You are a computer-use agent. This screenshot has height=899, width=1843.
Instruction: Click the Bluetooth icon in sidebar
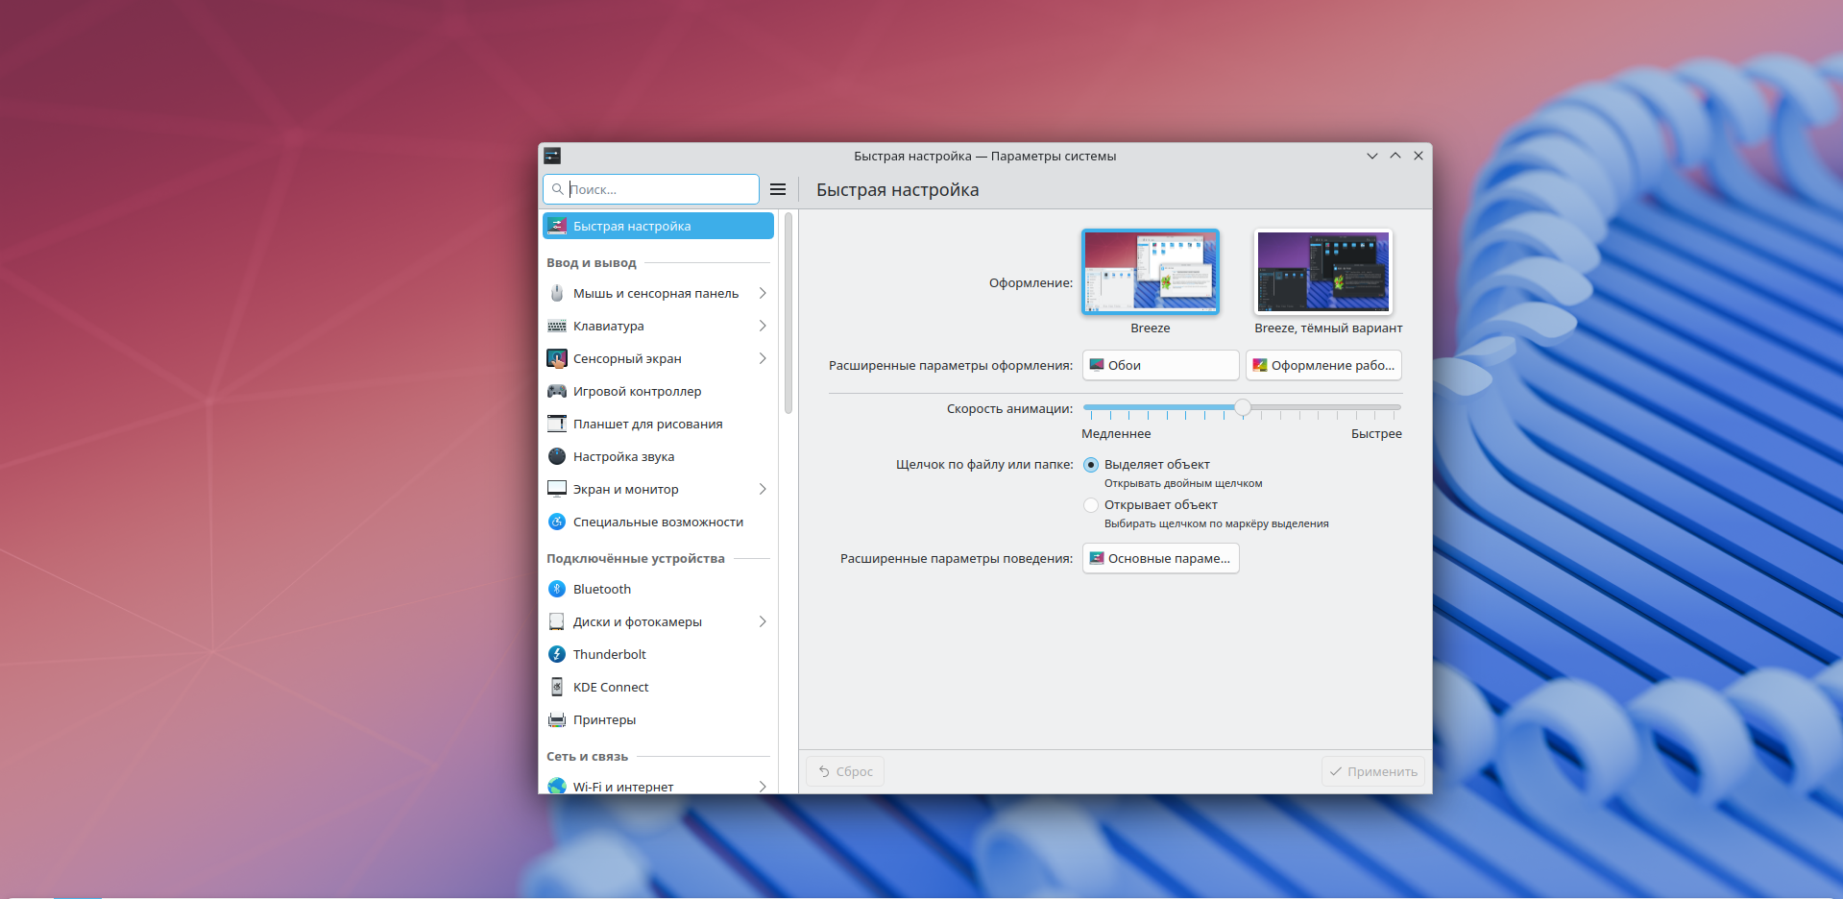coord(557,589)
